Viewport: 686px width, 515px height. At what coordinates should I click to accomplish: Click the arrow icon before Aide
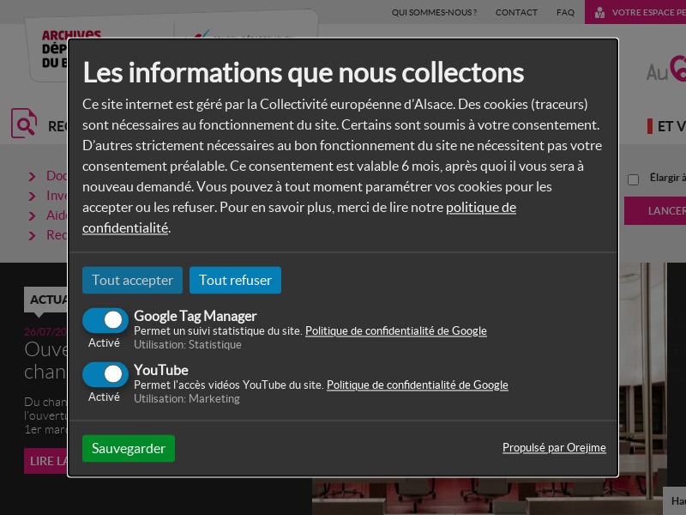(x=32, y=215)
